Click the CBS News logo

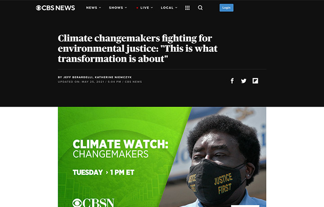pyautogui.click(x=55, y=8)
